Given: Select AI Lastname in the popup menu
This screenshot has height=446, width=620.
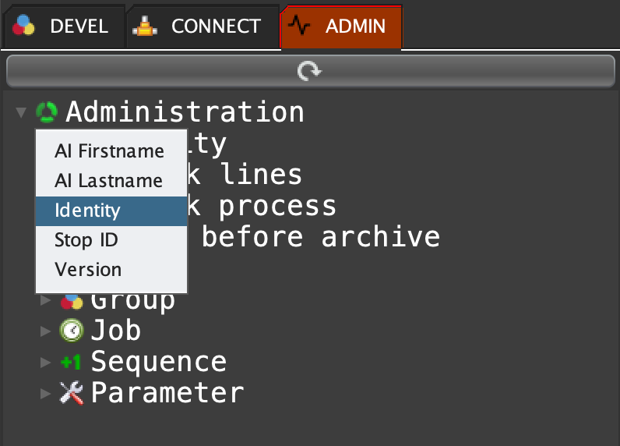Looking at the screenshot, I should (x=108, y=181).
